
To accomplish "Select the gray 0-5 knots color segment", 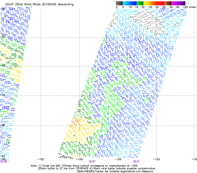I will coord(119,3).
